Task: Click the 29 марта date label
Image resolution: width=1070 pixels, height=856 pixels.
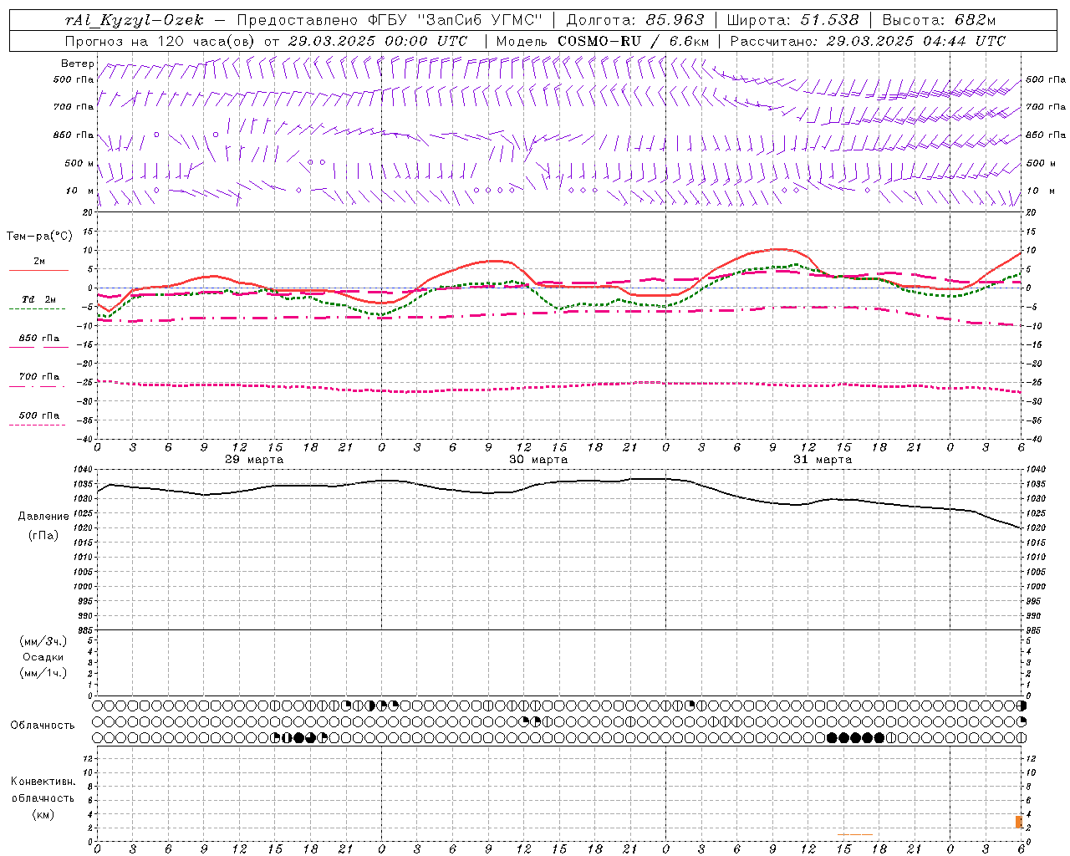Action: pyautogui.click(x=254, y=460)
